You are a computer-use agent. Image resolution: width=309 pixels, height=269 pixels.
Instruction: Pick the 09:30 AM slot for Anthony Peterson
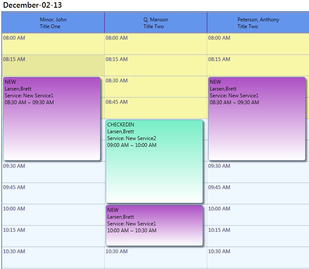click(258, 172)
